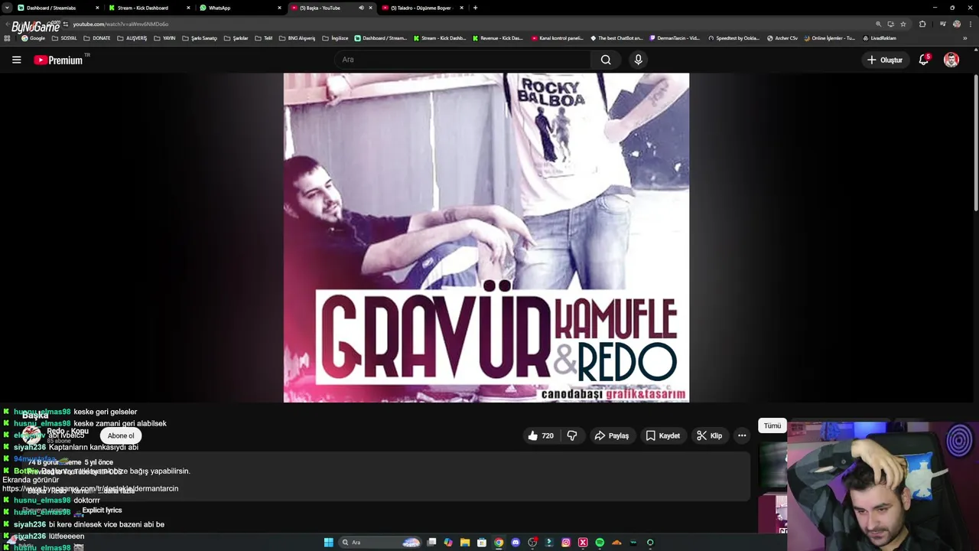Click the video player album artwork
The height and width of the screenshot is (551, 979).
[x=486, y=238]
